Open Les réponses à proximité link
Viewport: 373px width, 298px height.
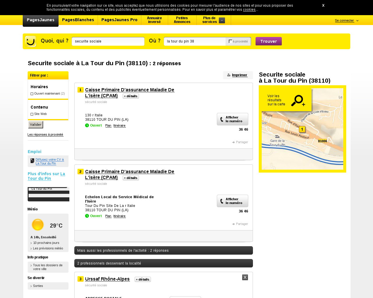[45, 134]
